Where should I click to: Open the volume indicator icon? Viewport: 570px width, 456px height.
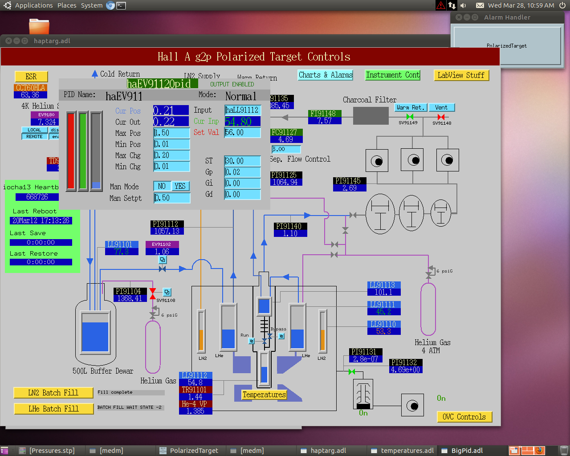tap(463, 5)
